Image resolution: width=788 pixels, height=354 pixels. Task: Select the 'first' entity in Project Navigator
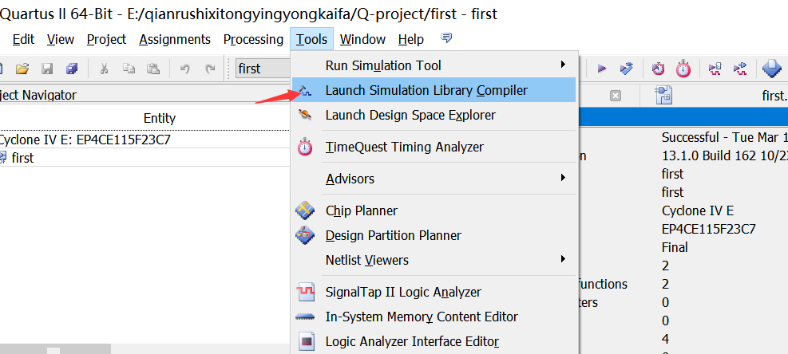(x=22, y=158)
